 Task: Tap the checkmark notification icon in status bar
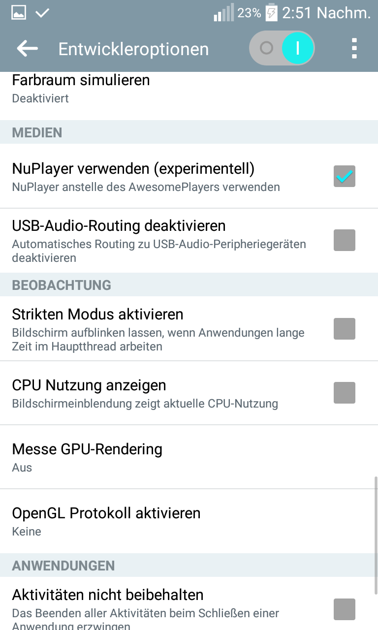pyautogui.click(x=42, y=13)
